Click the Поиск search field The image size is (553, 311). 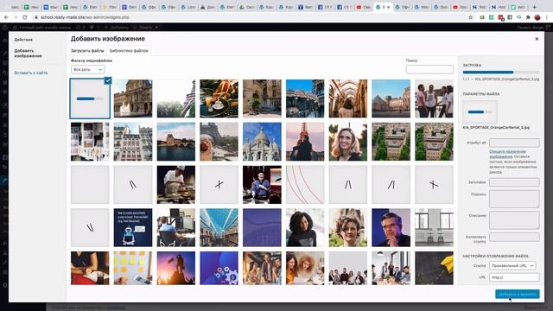(429, 69)
